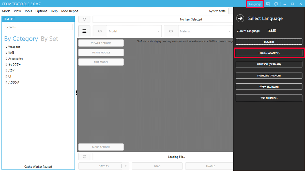Click the vertical dots panel divider handle
305x171 pixels.
(x=77, y=93)
